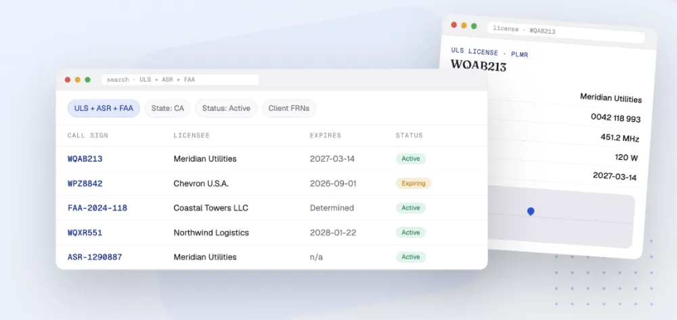Click the 2027-03-14 expiry date in the table

coord(332,159)
